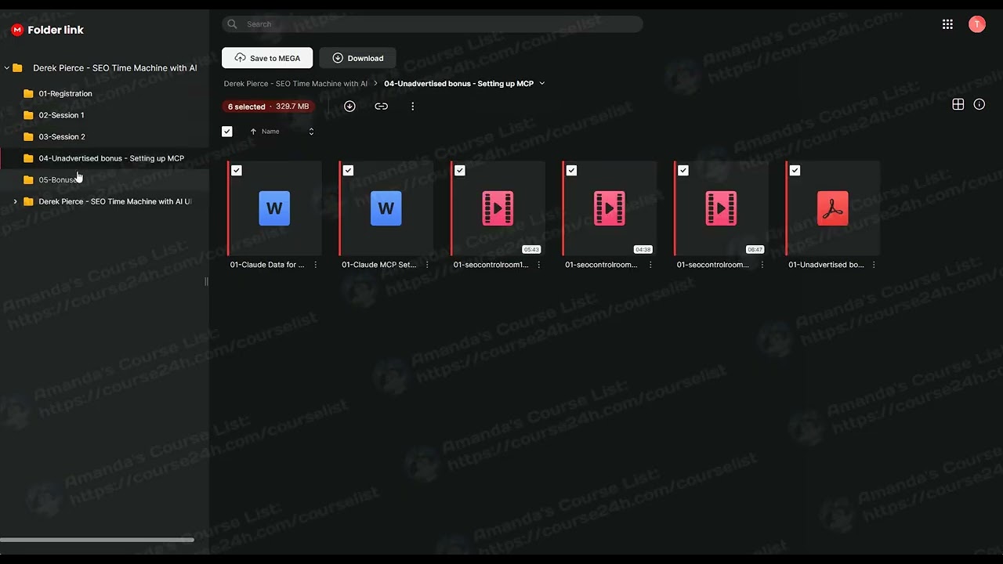Click the PDF icon of 01-Unadvertised bo file
The width and height of the screenshot is (1003, 564).
point(832,208)
